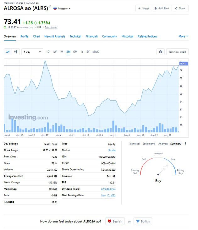Open the dividend yield 8.79 (28.22%) link
The image size is (198, 230).
click(x=108, y=189)
